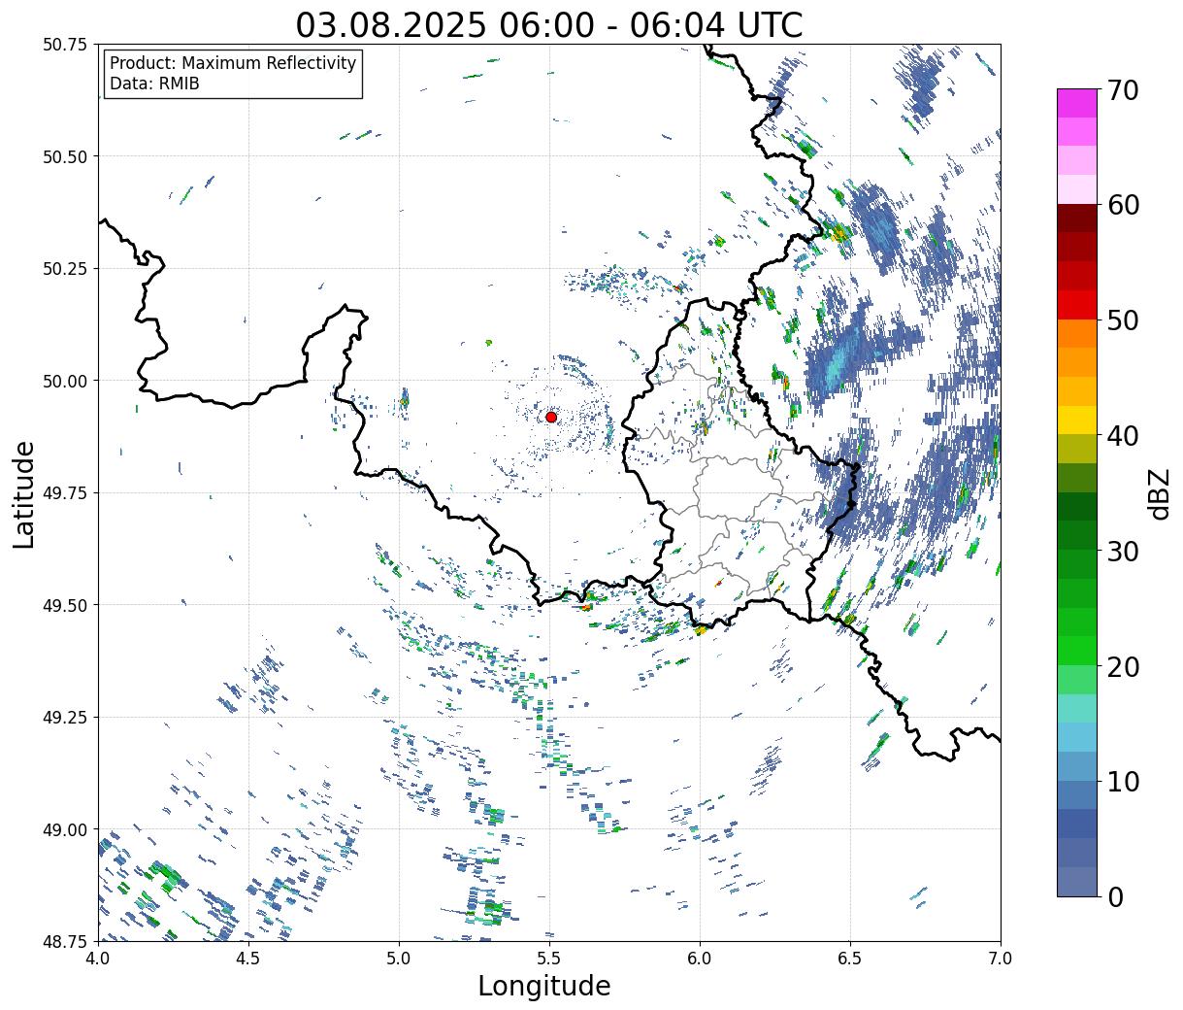1183x1010 pixels.
Task: Click the longitude tick label '6.0'
Action: (x=700, y=959)
